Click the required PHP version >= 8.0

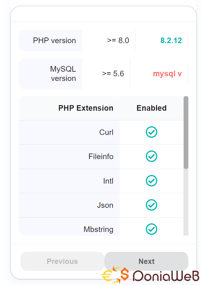click(118, 40)
